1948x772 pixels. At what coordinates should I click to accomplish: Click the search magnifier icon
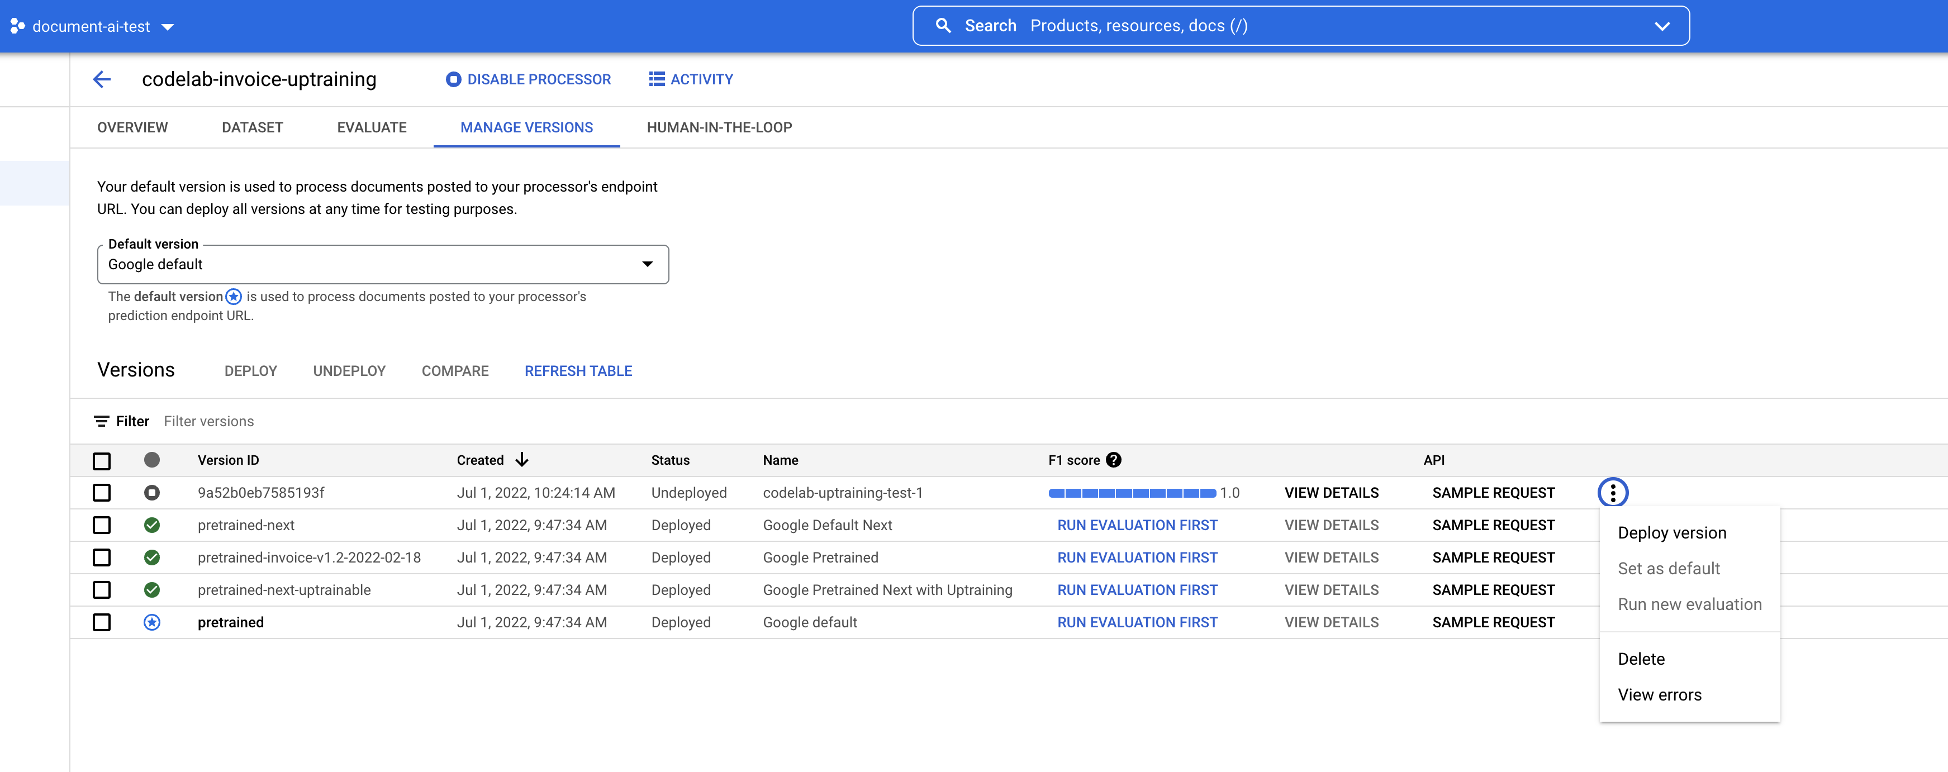point(942,26)
